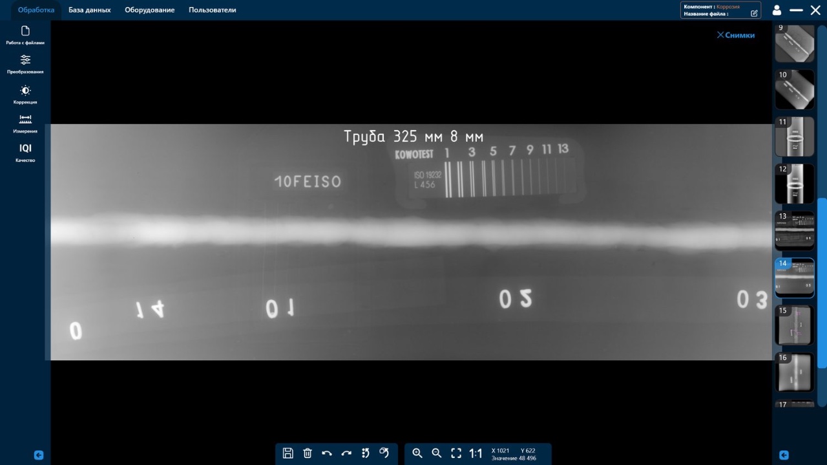This screenshot has width=827, height=465.
Task: Click the thumbnails panel vertical scrollbar
Action: [x=822, y=283]
